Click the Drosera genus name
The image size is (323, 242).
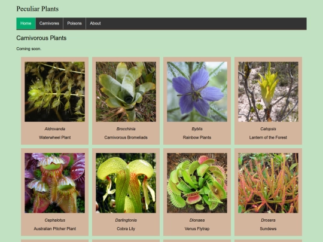coord(268,220)
